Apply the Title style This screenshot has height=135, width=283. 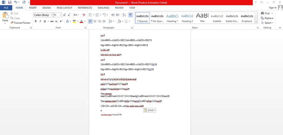coord(202,18)
